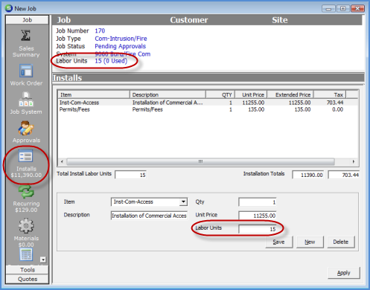
Task: Maximize the New Job window
Action: (x=343, y=9)
